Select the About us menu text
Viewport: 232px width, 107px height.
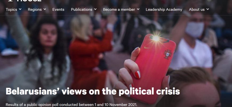[x=197, y=10]
